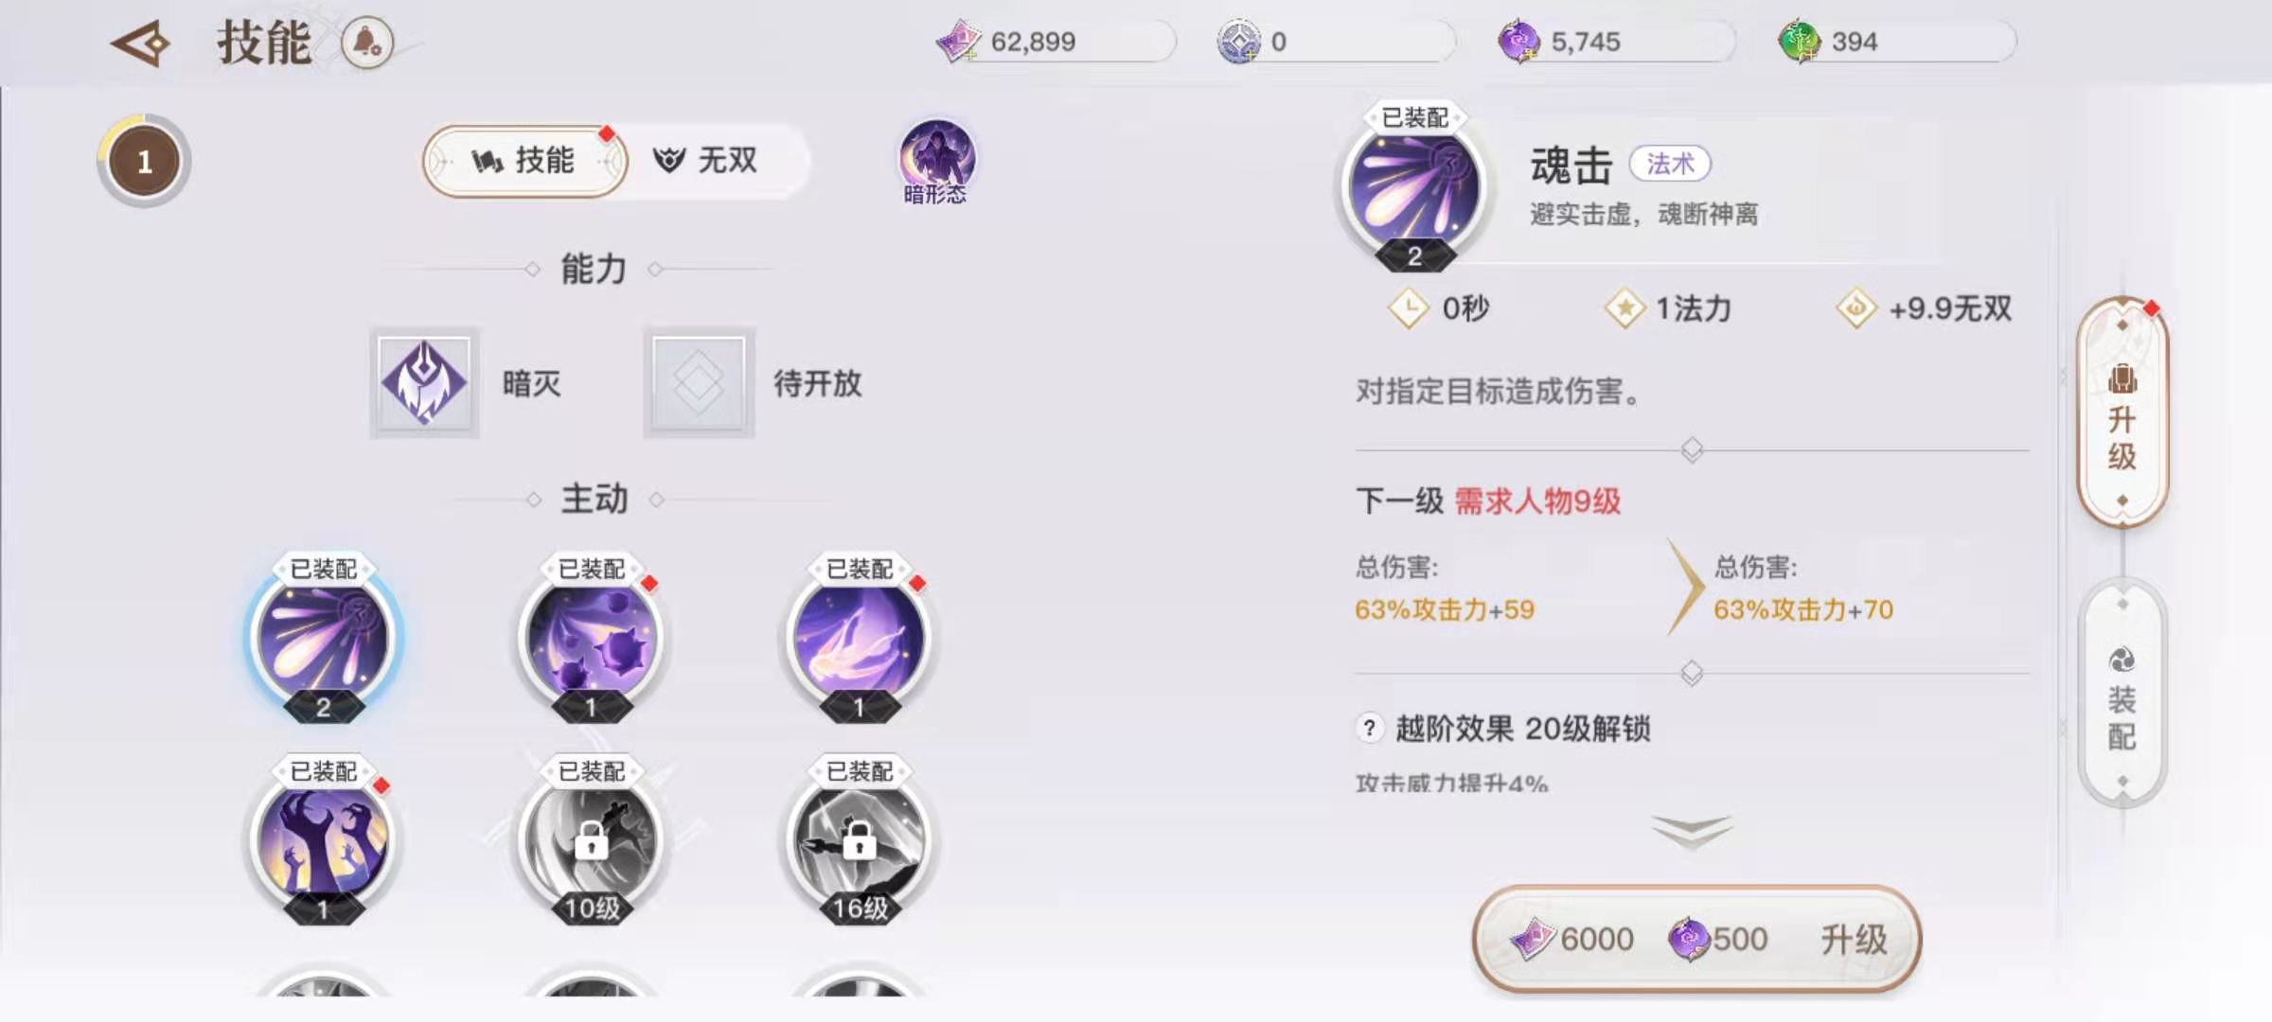
Task: Select the purple spiked orbs skill icon
Action: click(592, 639)
